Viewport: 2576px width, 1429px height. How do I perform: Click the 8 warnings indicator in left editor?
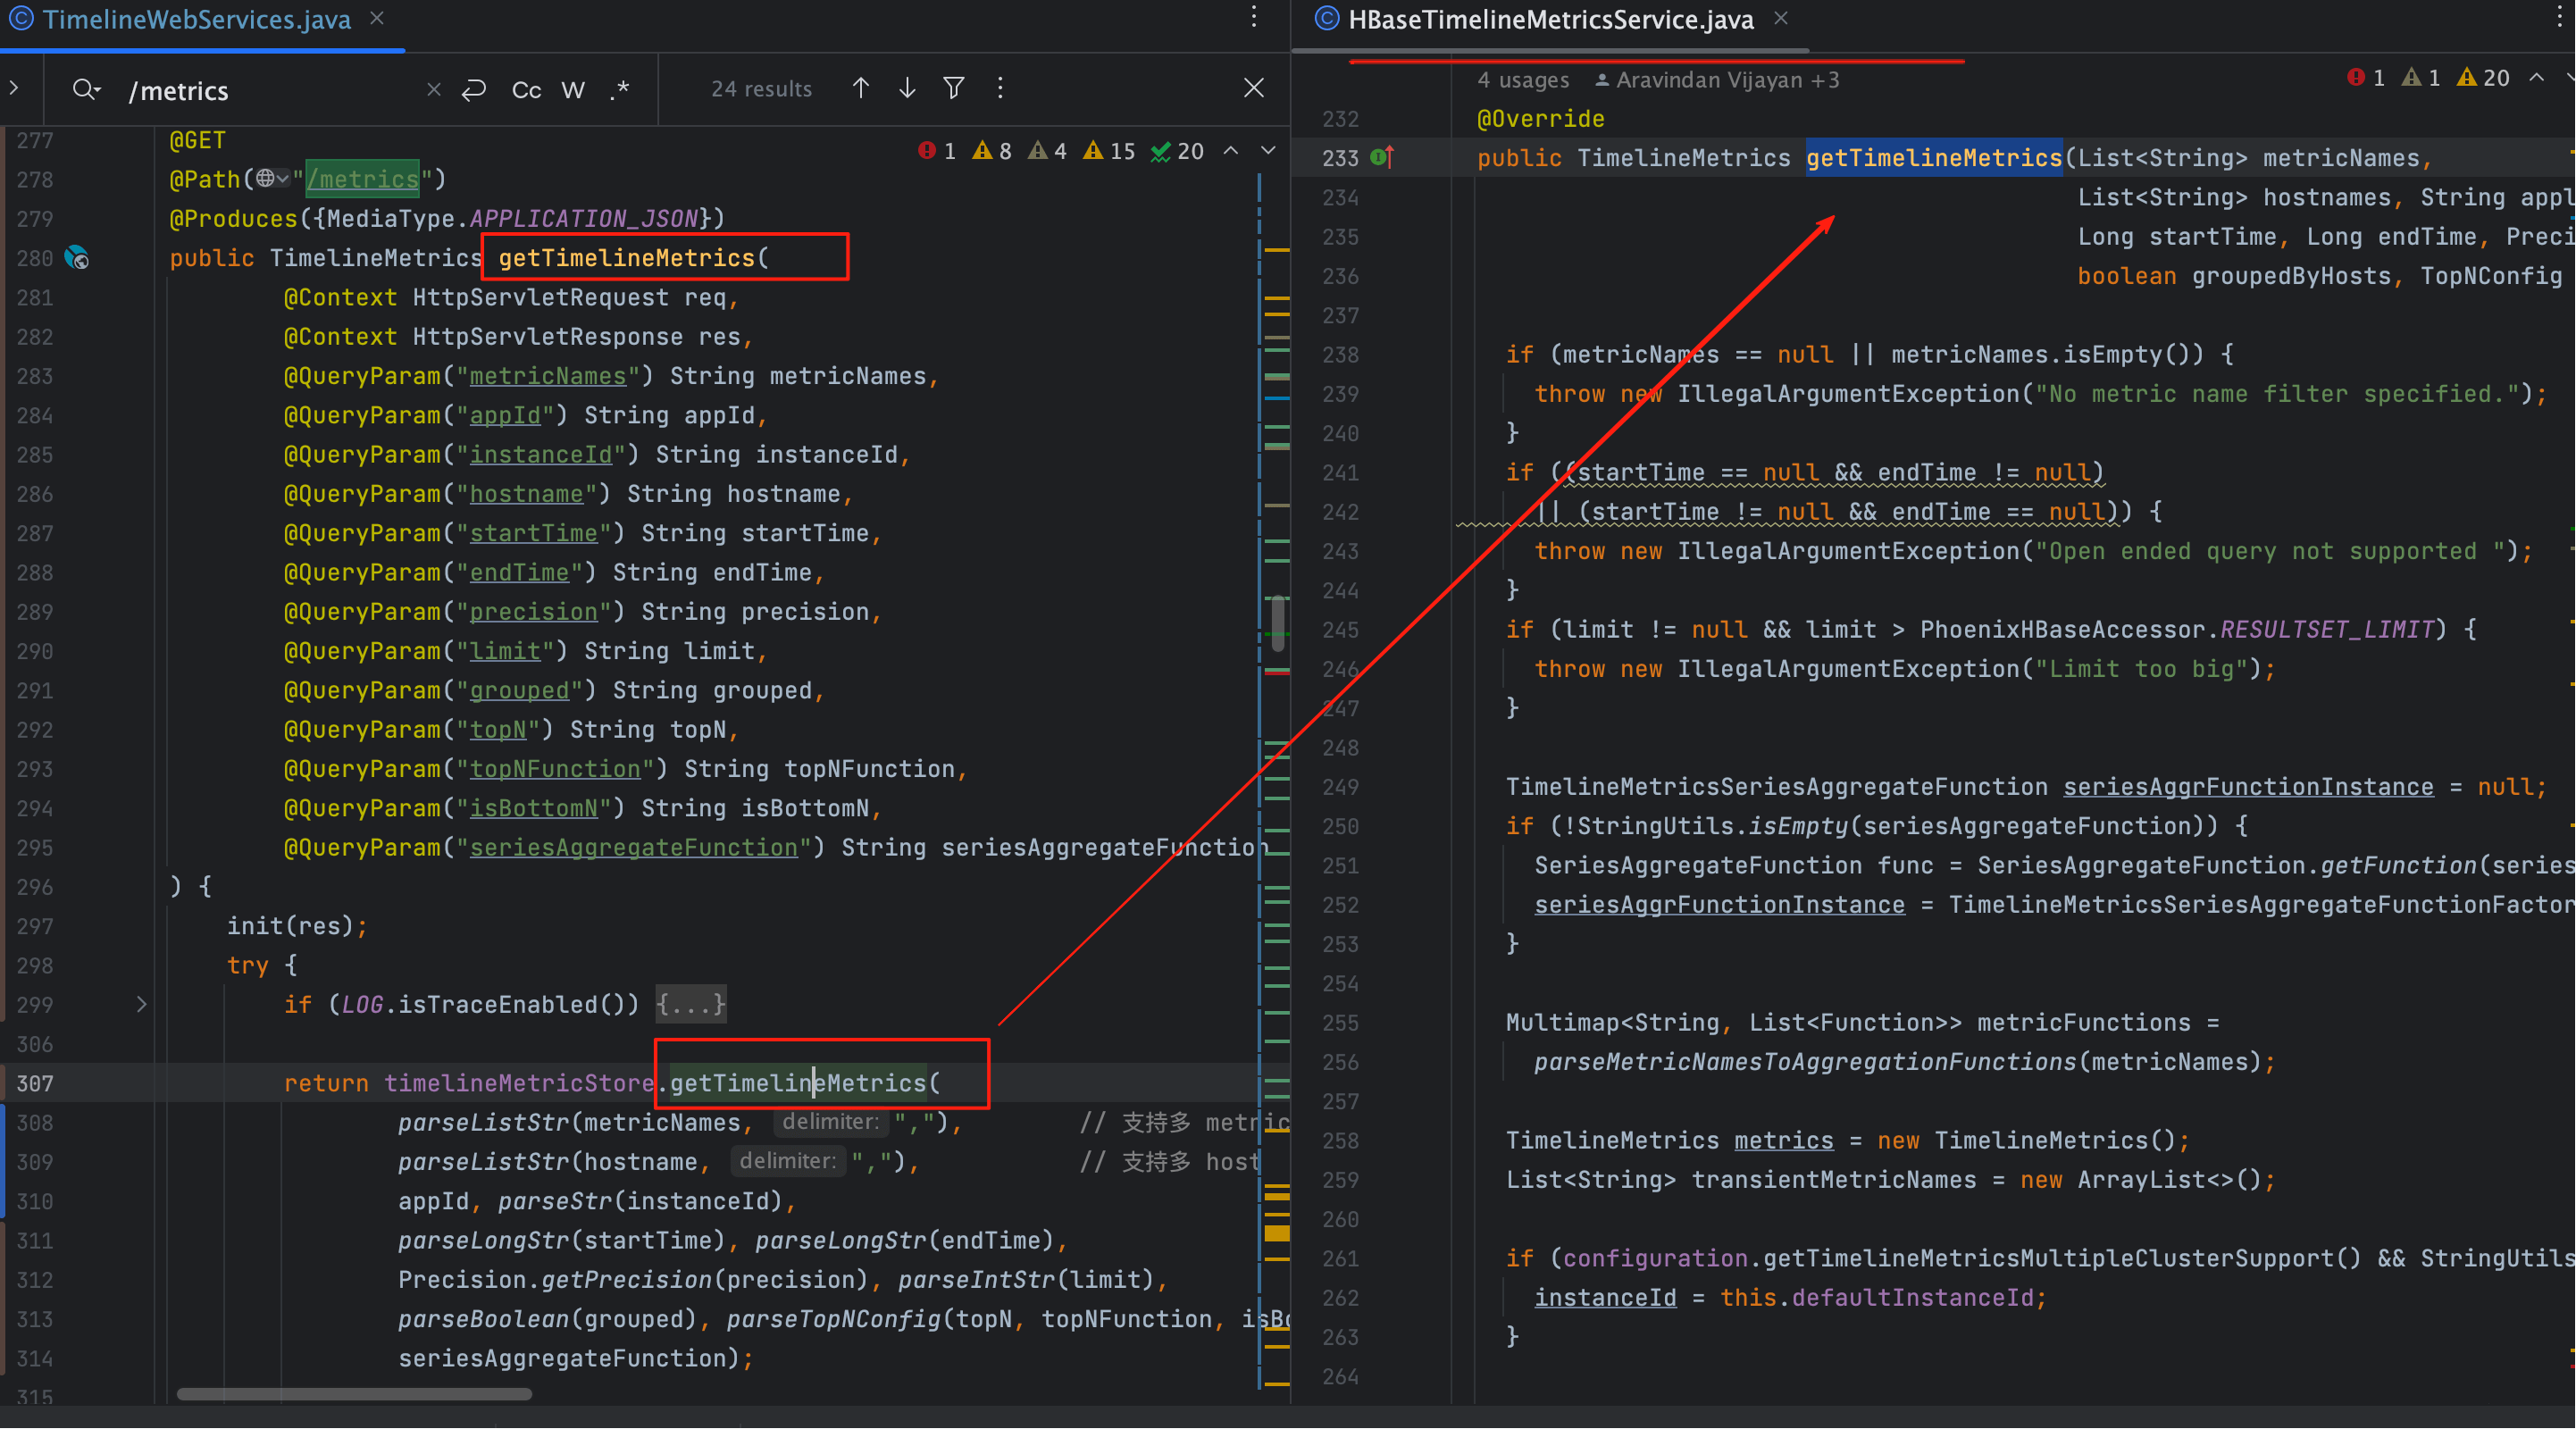pos(992,151)
